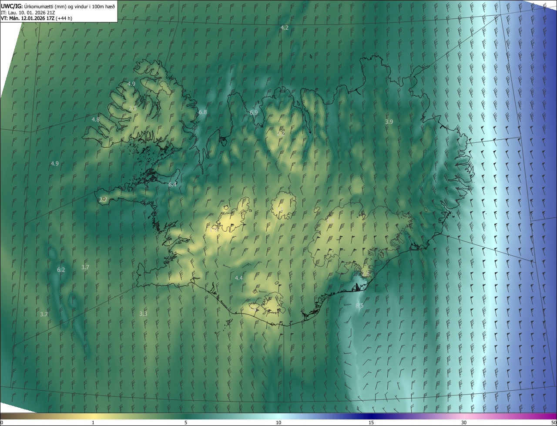Click the 1.9 precipitation value label

click(331, 220)
